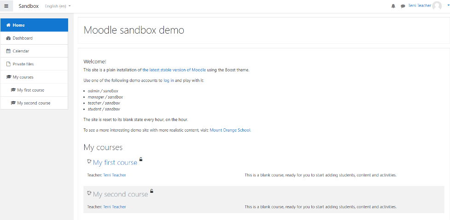
Task: Open My first course in sidebar
Action: 34,90
